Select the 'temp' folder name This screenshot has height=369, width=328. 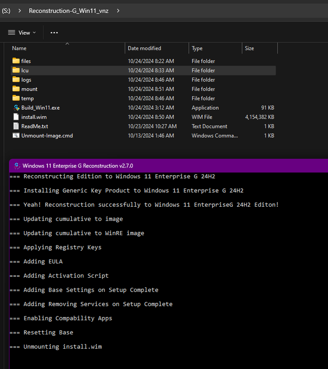28,98
